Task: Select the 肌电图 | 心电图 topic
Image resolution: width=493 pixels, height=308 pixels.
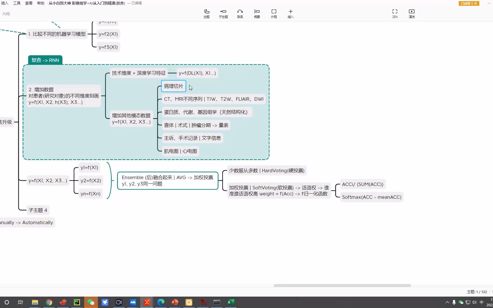Action: [x=181, y=151]
